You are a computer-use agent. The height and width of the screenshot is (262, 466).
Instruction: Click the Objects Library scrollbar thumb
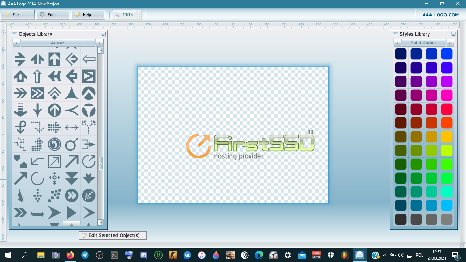(101, 163)
